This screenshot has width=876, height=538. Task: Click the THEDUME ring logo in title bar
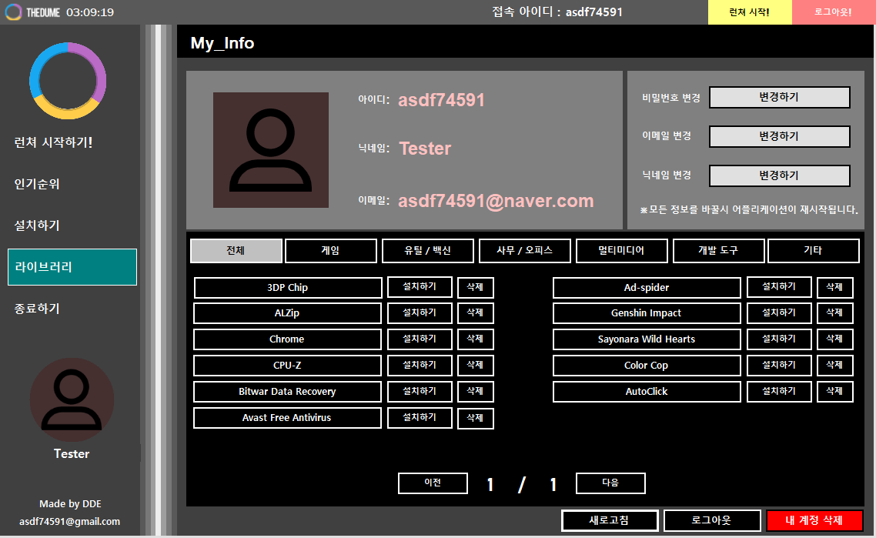(x=13, y=12)
